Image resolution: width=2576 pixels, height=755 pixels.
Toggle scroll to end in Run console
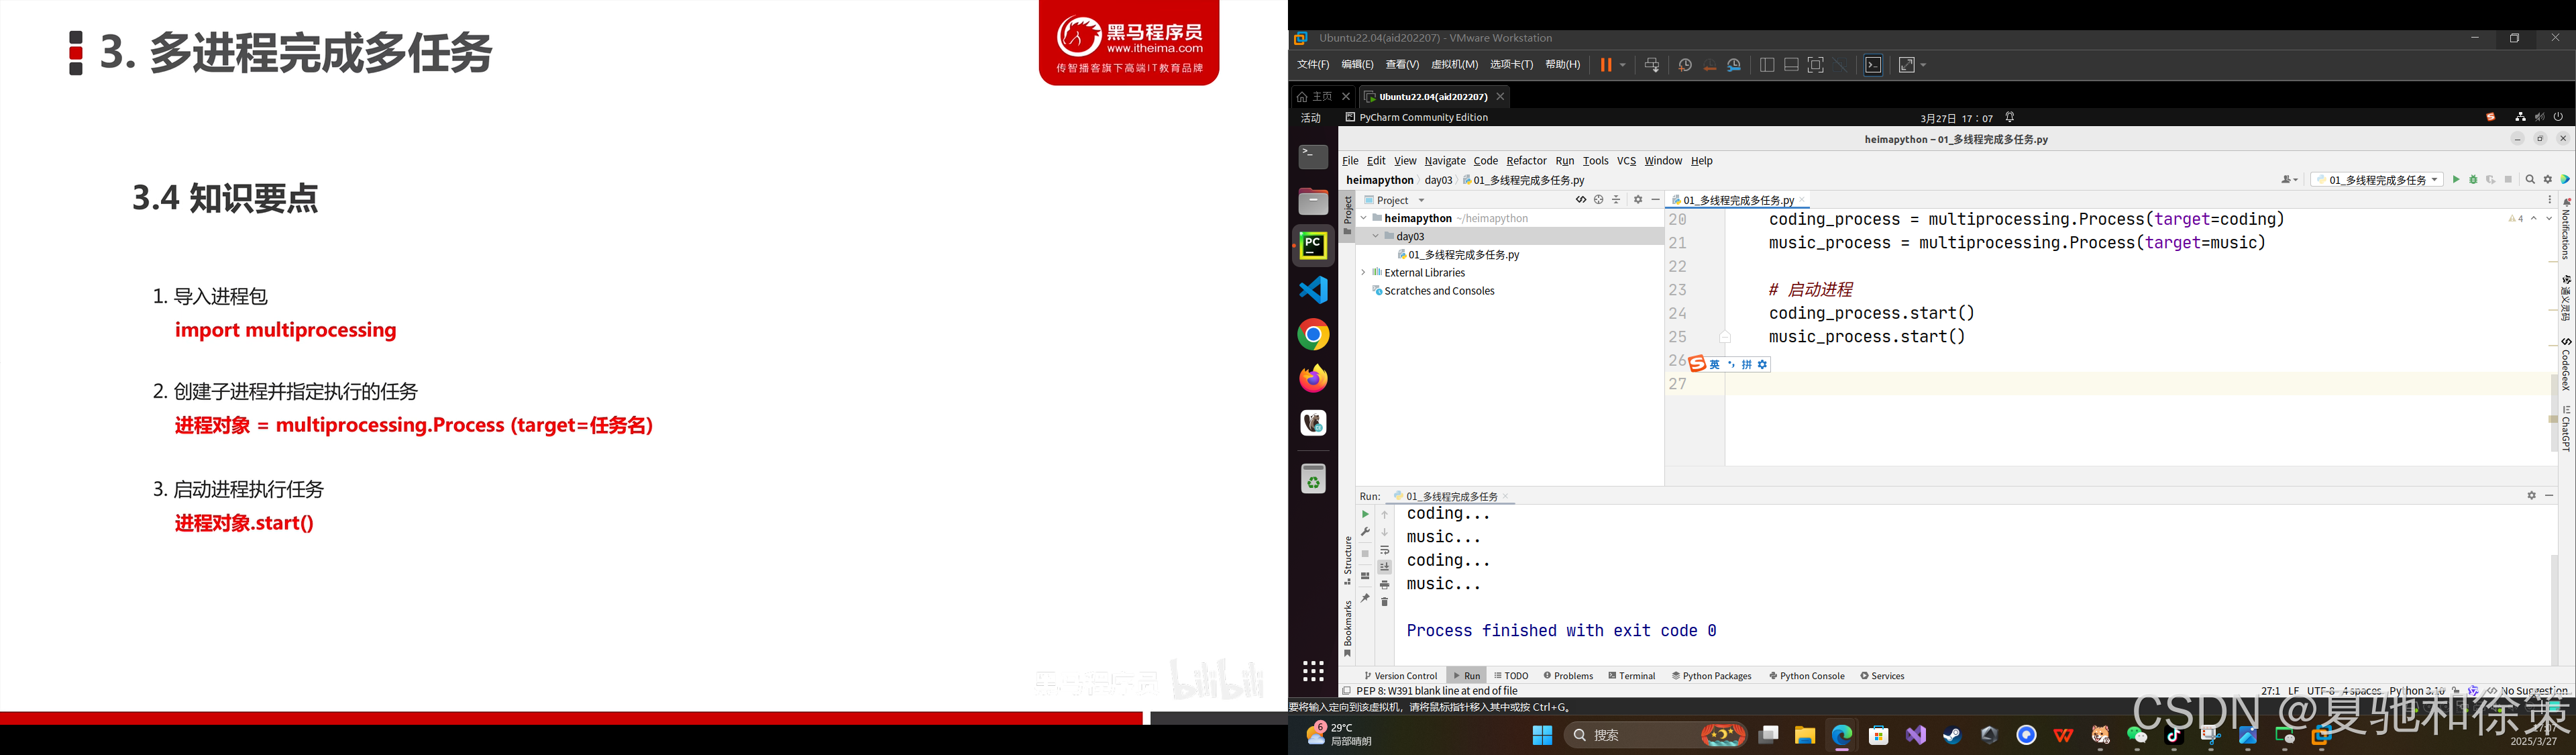(x=1385, y=567)
